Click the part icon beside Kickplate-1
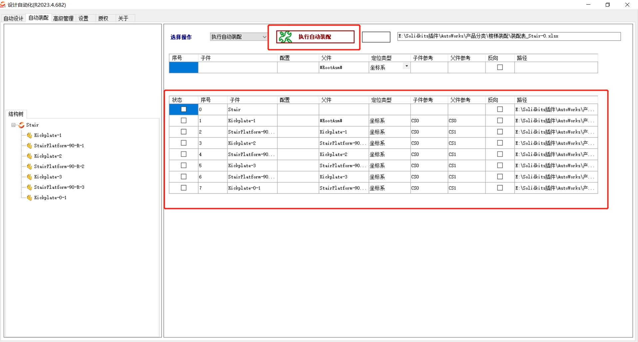Viewport: 638px width, 342px height. [x=29, y=135]
